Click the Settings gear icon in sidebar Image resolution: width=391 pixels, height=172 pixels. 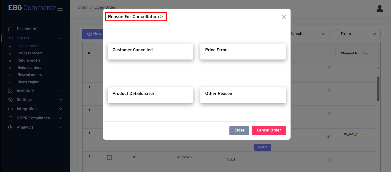tap(10, 100)
